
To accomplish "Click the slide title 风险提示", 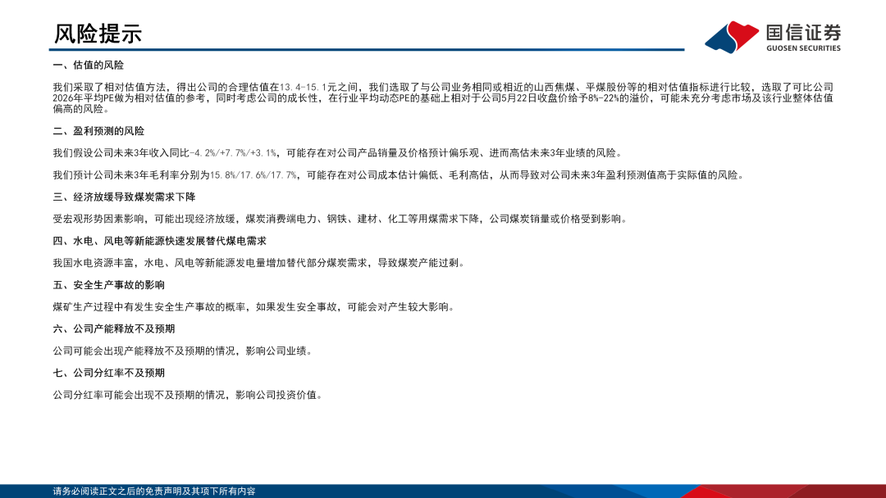I will pos(98,34).
